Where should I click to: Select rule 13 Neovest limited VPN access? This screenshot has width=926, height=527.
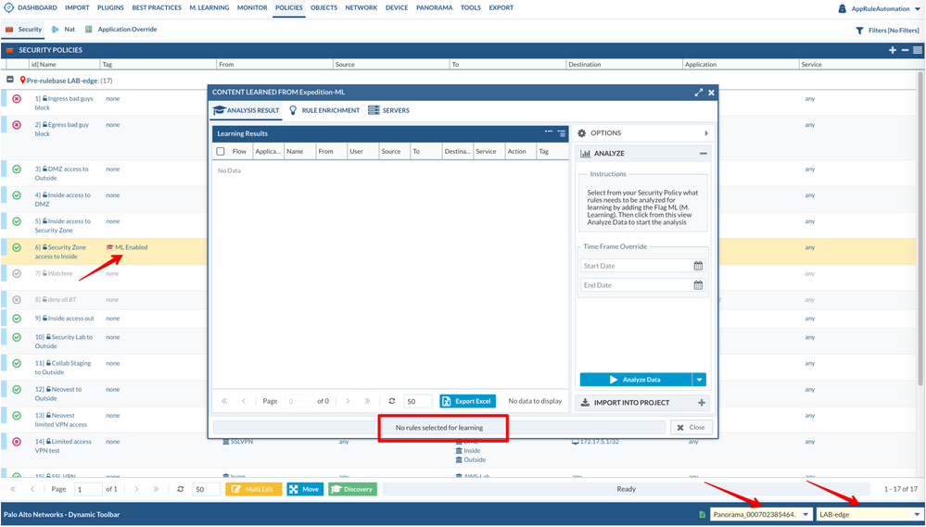point(61,420)
